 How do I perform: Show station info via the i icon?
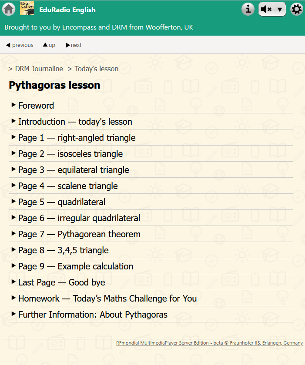(248, 9)
